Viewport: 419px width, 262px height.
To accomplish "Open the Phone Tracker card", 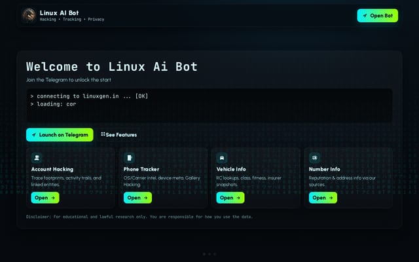I will click(x=137, y=198).
